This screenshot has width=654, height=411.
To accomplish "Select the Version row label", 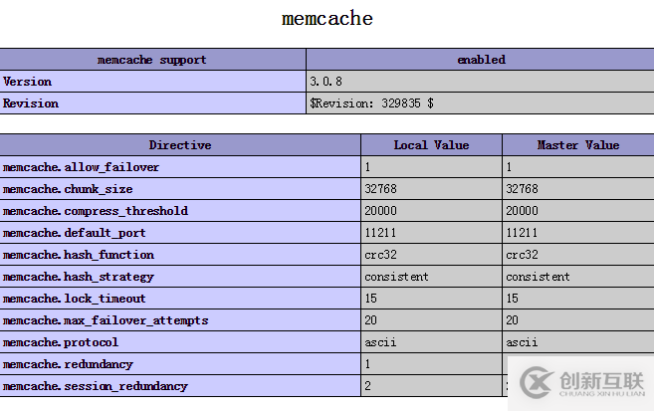I will (x=28, y=82).
